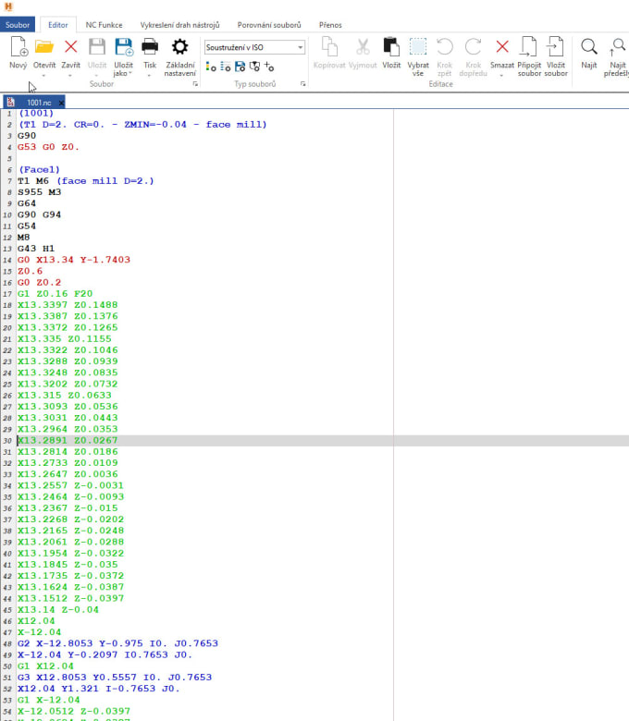Click the dashed-lines file-type settings icon
The height and width of the screenshot is (721, 629).
click(225, 67)
